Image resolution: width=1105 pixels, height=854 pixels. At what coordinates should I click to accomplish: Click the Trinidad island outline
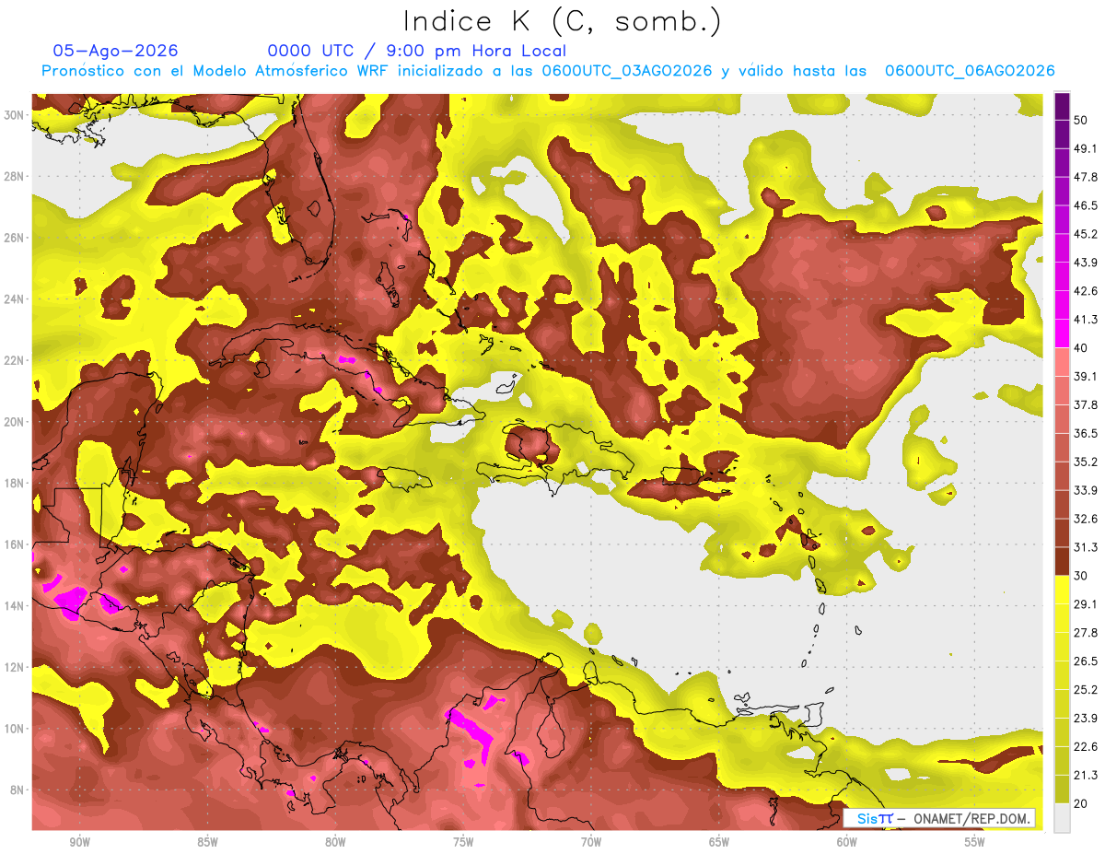click(x=812, y=714)
